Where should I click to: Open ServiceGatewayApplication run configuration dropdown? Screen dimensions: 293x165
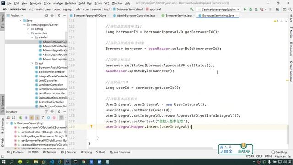[218, 9]
